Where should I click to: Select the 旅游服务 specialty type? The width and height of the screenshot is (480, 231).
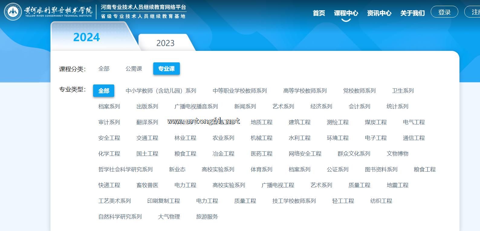[207, 217]
